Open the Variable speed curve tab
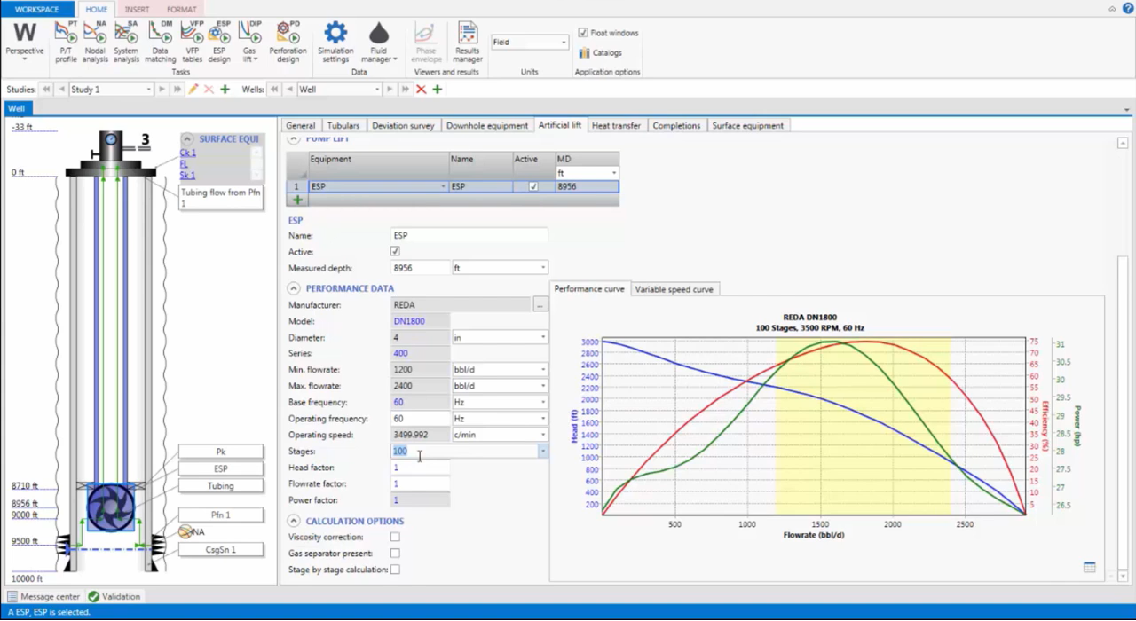Image resolution: width=1136 pixels, height=621 pixels. point(674,289)
